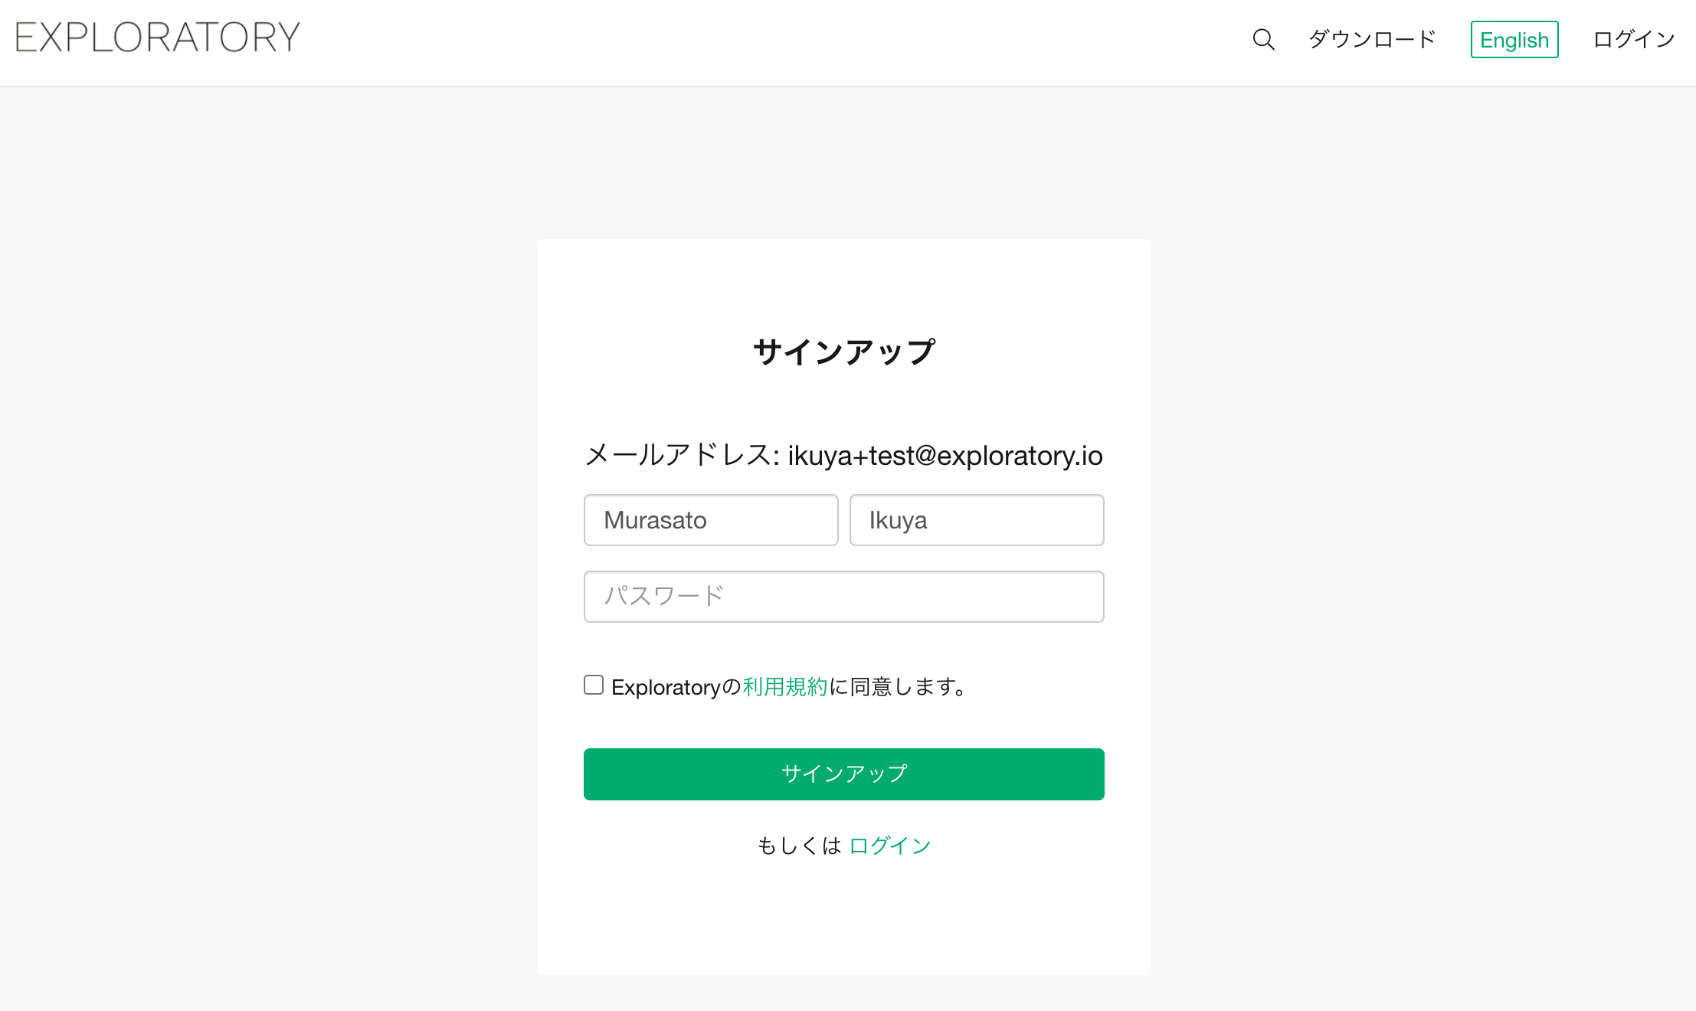Click empty white space inside the signup card
Viewport: 1696px width, 1011px height.
coord(844,919)
